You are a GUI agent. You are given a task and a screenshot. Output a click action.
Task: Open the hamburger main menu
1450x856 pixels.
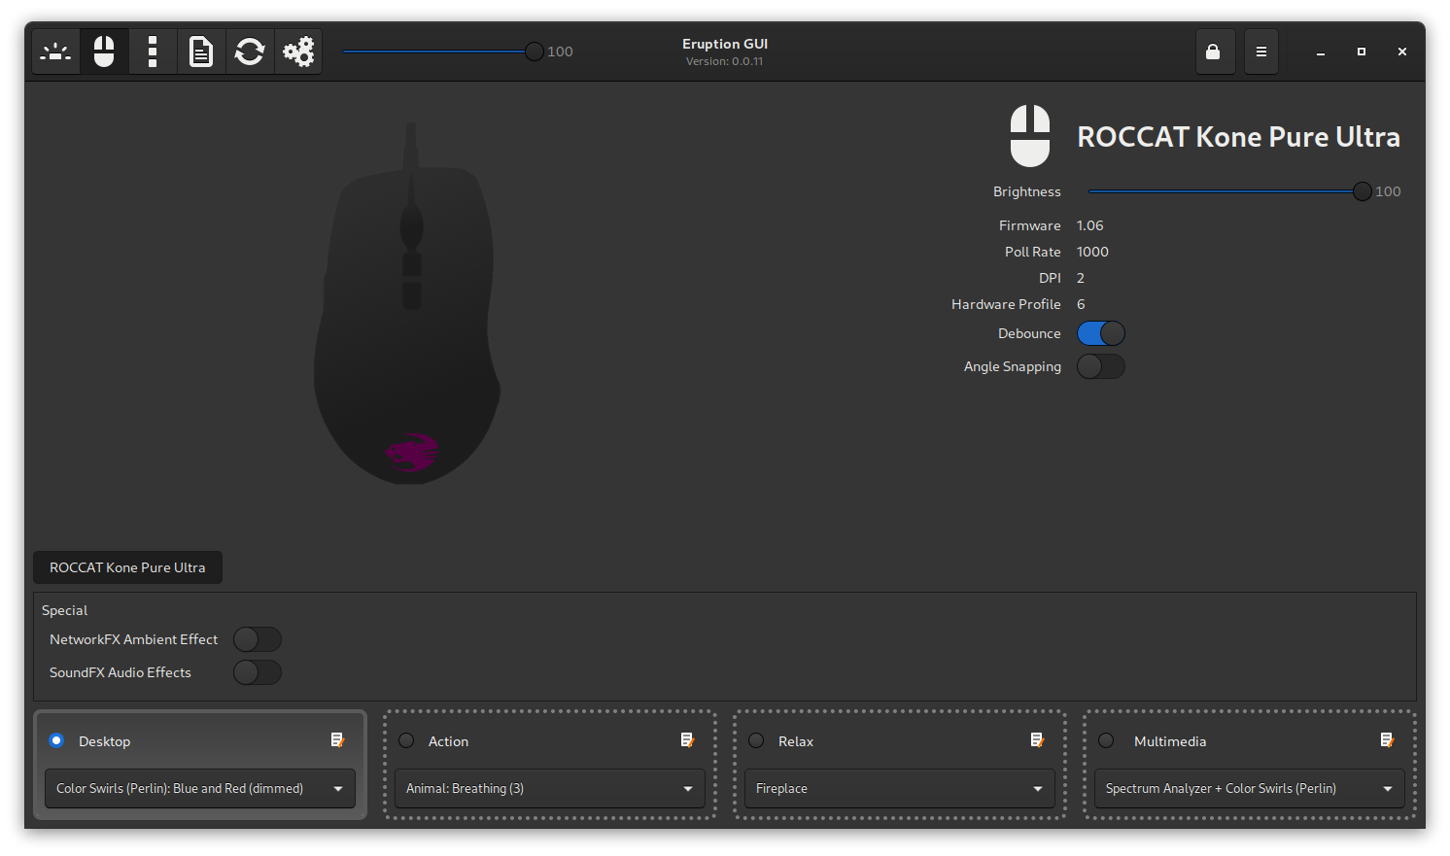coord(1260,51)
